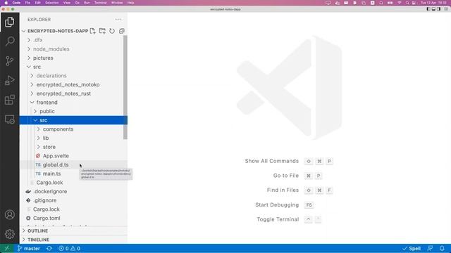Click the Spell status bar item
The width and height of the screenshot is (451, 253).
point(412,248)
